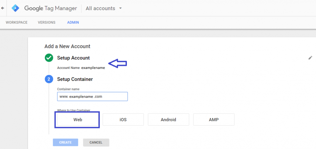Select Web as the container platform
Image resolution: width=316 pixels, height=149 pixels.
[x=77, y=119]
